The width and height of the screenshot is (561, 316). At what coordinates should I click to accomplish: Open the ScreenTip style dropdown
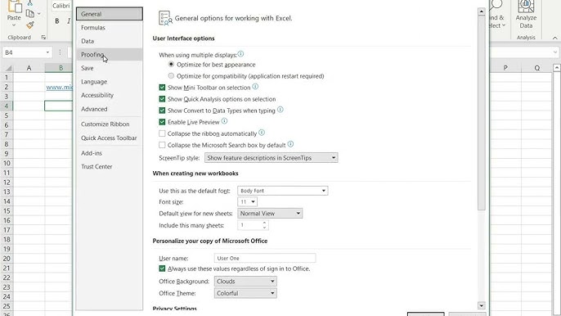(x=272, y=158)
